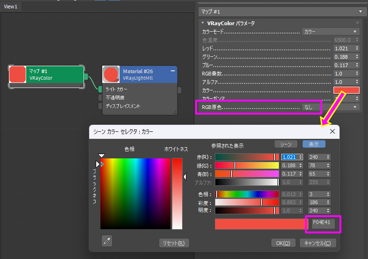This screenshot has height=259, width=368.
Task: Click the panel grip dots beside VRayColor パラメータ
Action: pos(357,23)
